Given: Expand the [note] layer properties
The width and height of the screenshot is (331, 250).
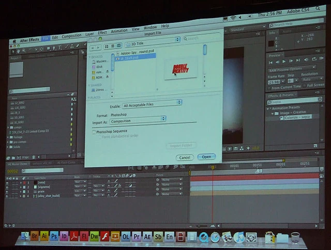Looking at the screenshot, I should click(x=21, y=183).
